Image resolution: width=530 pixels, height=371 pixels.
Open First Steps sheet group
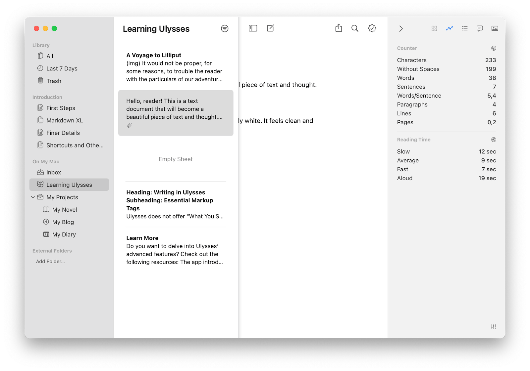point(69,108)
